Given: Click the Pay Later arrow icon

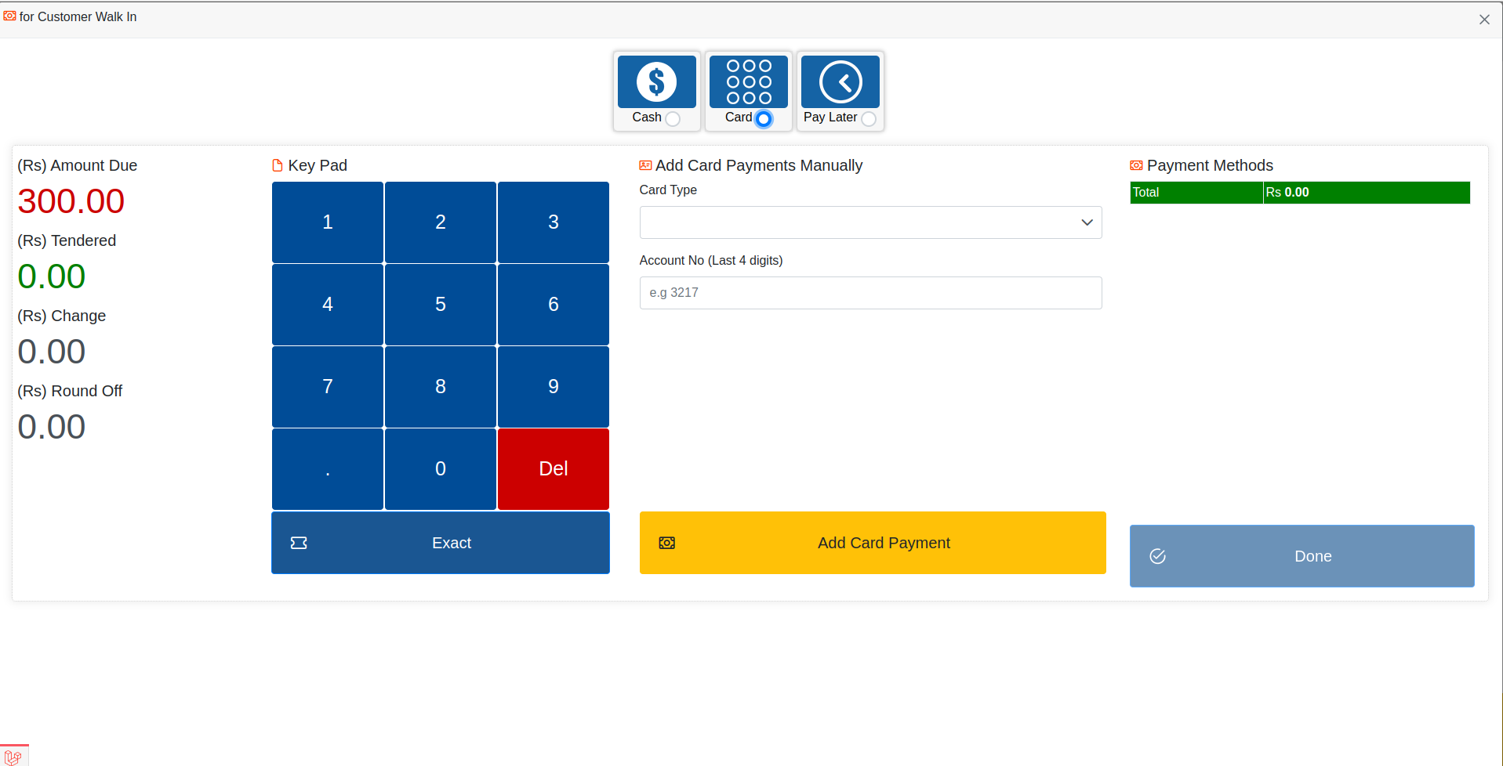Looking at the screenshot, I should 840,81.
